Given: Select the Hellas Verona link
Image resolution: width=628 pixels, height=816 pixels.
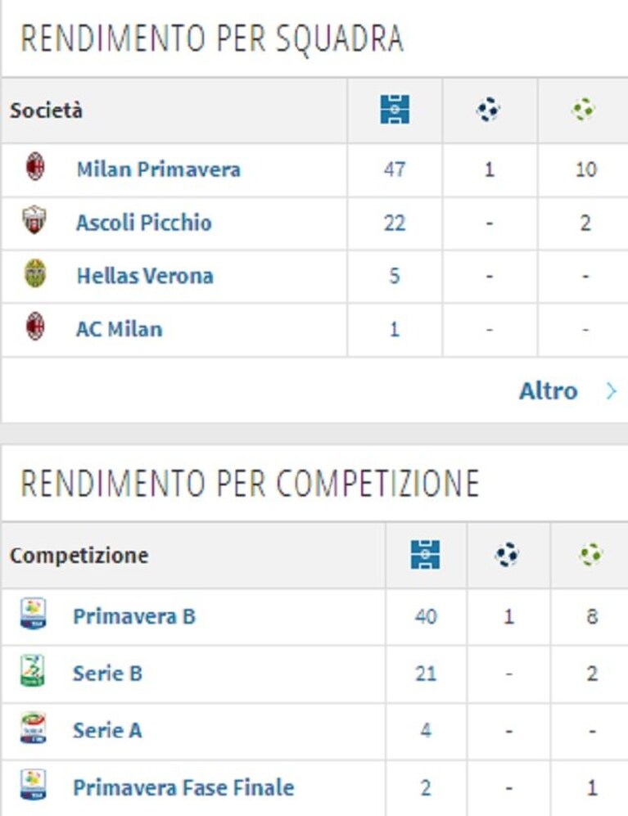Looking at the screenshot, I should 145,276.
